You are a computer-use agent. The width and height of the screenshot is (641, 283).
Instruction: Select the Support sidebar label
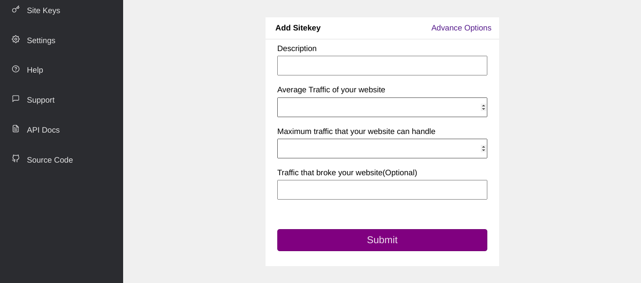(x=40, y=100)
